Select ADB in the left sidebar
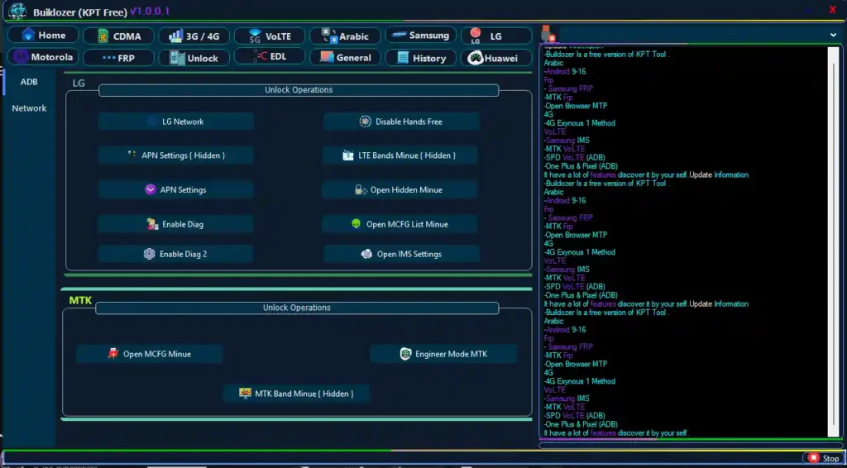 pos(29,82)
